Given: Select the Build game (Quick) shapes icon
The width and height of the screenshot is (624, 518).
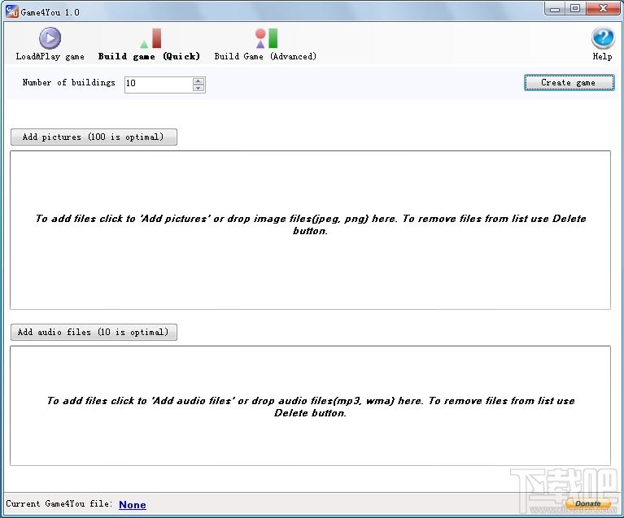Looking at the screenshot, I should coord(151,38).
